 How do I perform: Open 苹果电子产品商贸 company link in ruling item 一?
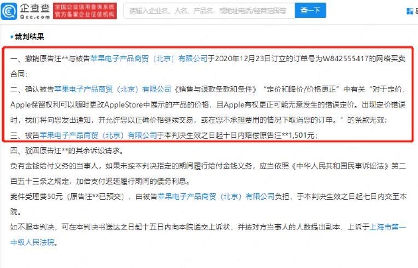149,58
